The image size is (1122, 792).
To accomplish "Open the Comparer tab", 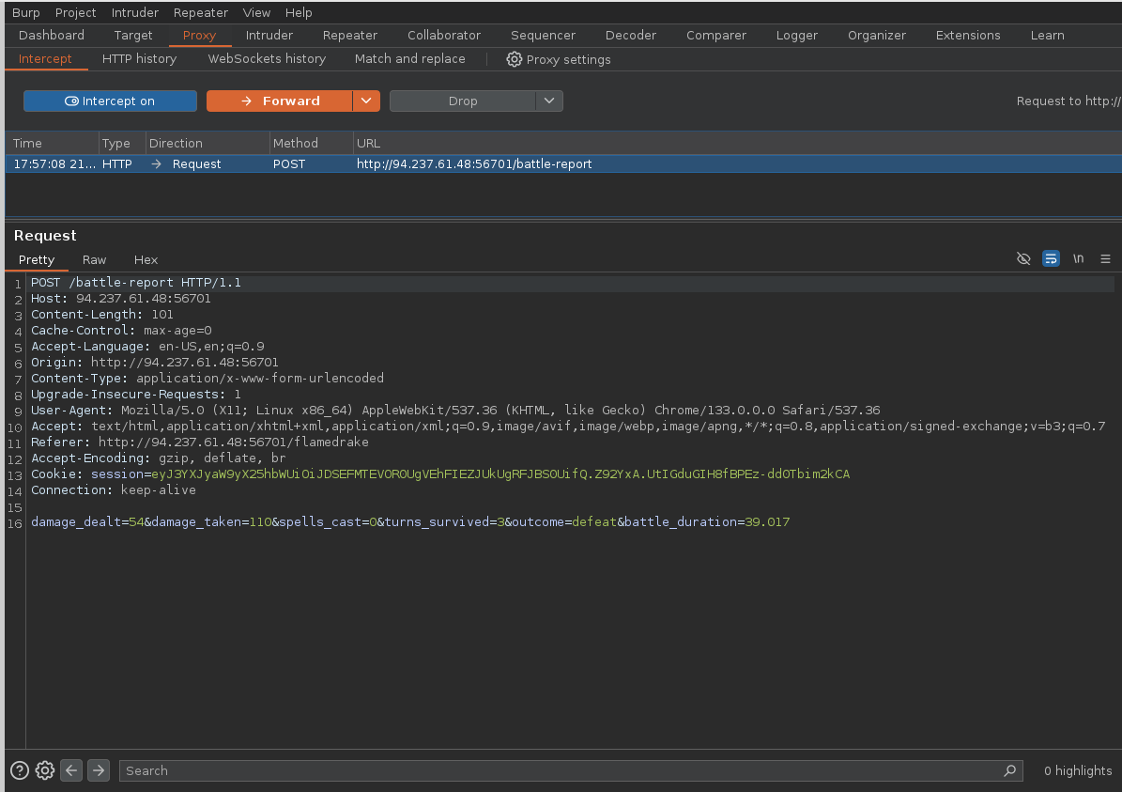I will (715, 35).
